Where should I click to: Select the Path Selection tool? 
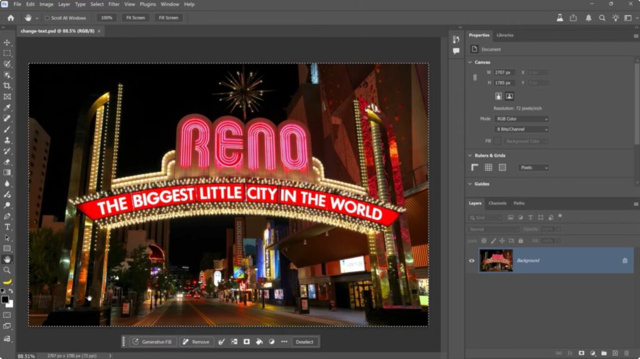point(7,238)
